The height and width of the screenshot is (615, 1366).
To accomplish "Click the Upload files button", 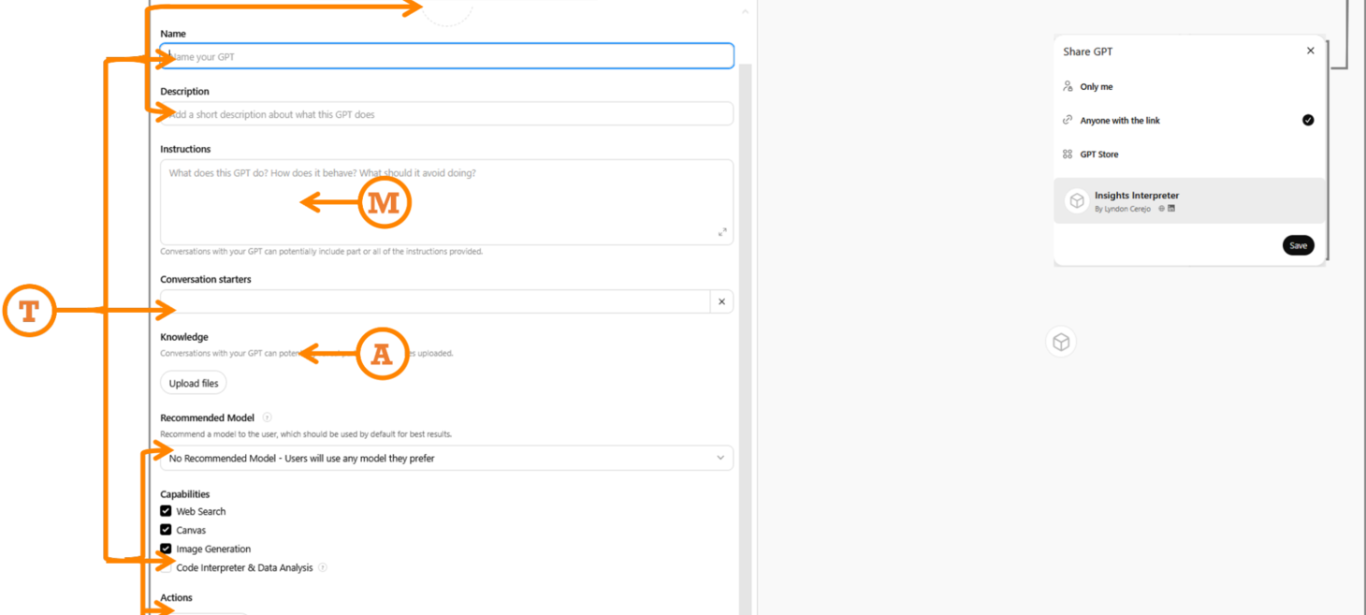I will (194, 383).
